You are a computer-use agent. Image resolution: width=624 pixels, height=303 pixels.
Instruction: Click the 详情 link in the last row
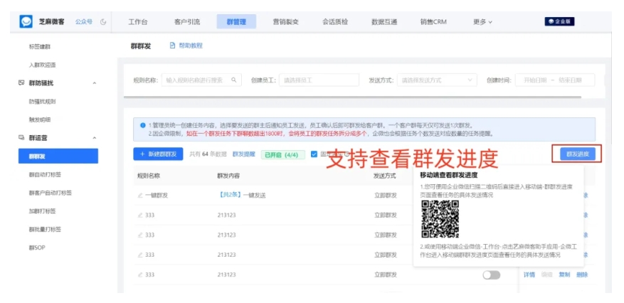(x=529, y=275)
